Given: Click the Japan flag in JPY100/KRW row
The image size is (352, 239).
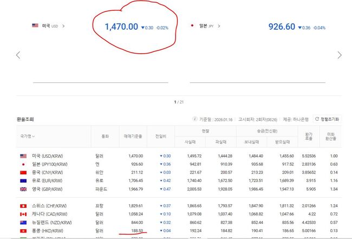Looking at the screenshot, I should coord(23,164).
